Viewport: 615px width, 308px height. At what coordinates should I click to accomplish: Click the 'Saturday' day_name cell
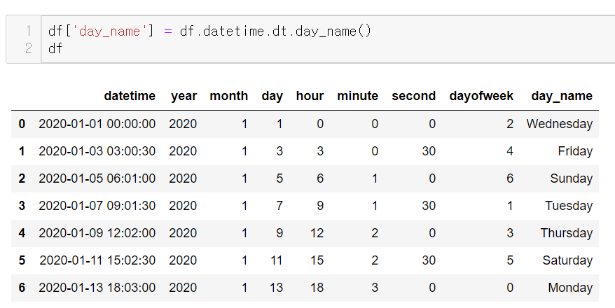coord(567,260)
